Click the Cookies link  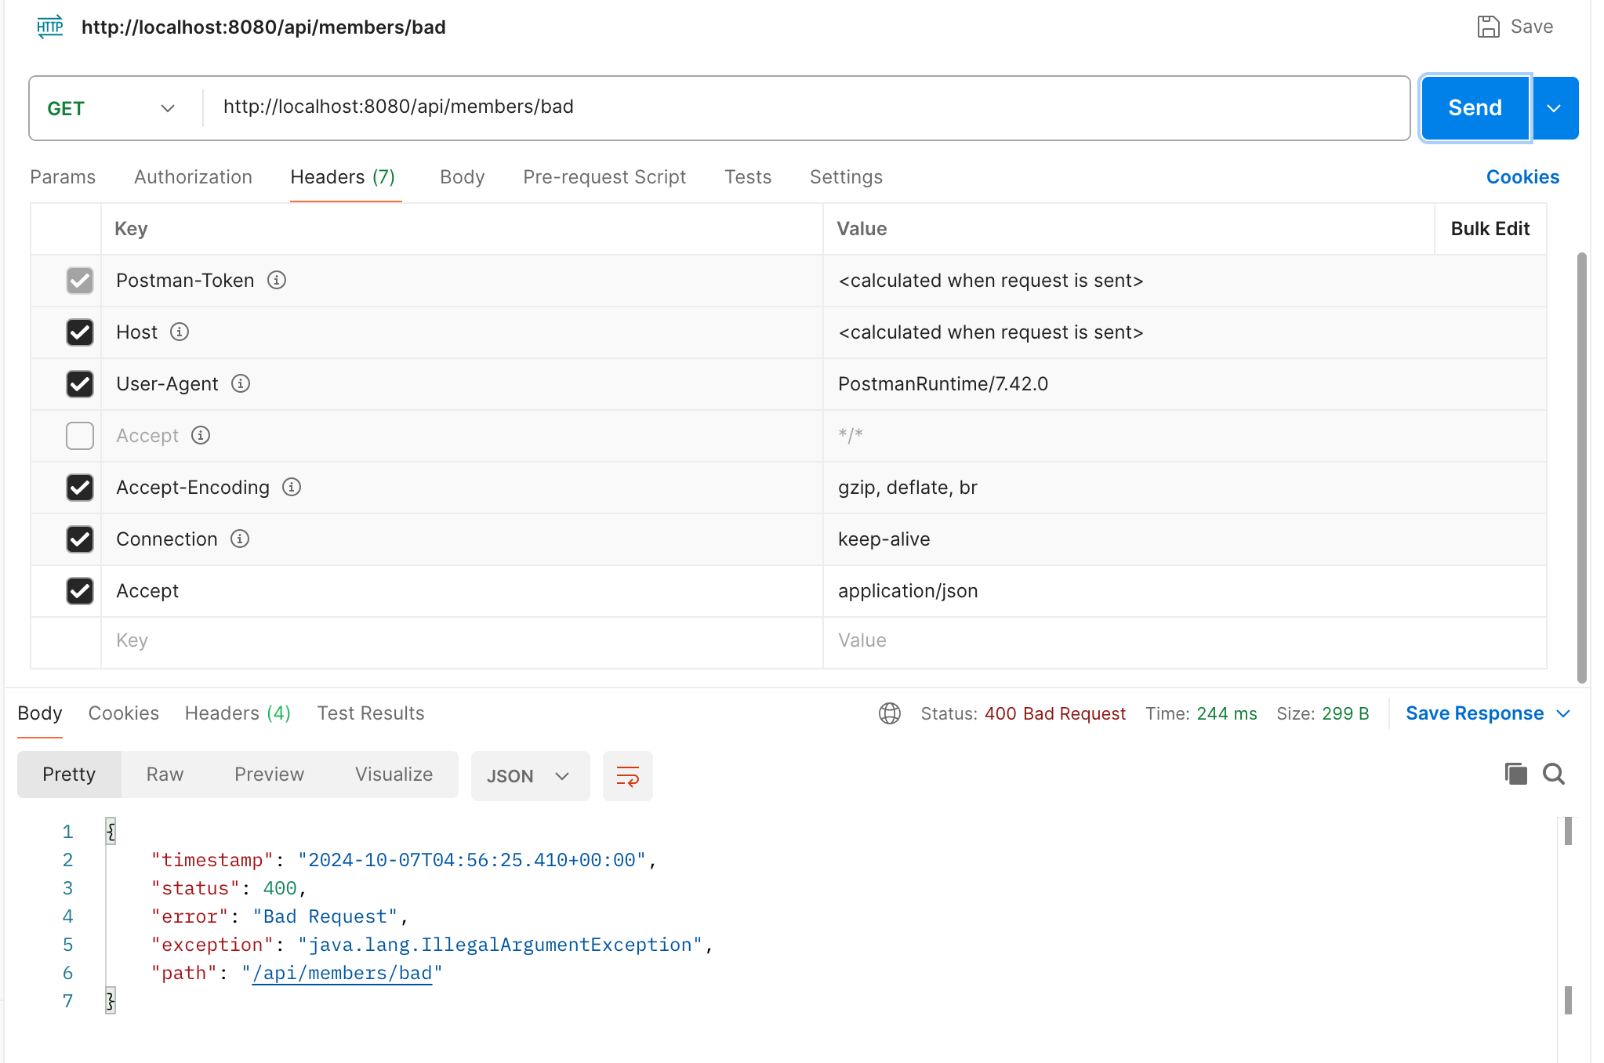click(1522, 177)
